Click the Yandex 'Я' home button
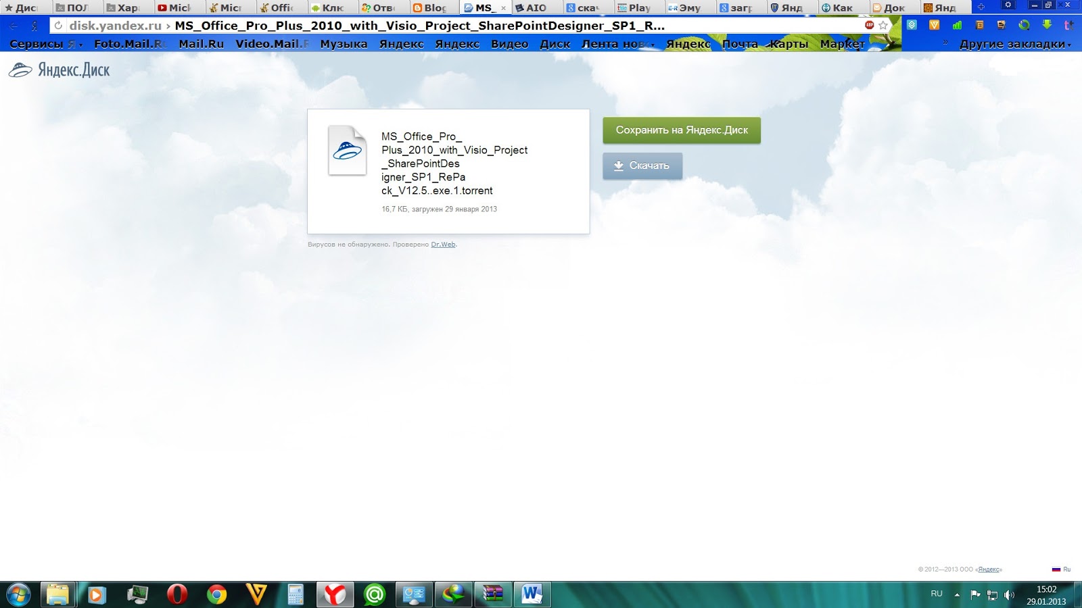The height and width of the screenshot is (608, 1082). (34, 26)
